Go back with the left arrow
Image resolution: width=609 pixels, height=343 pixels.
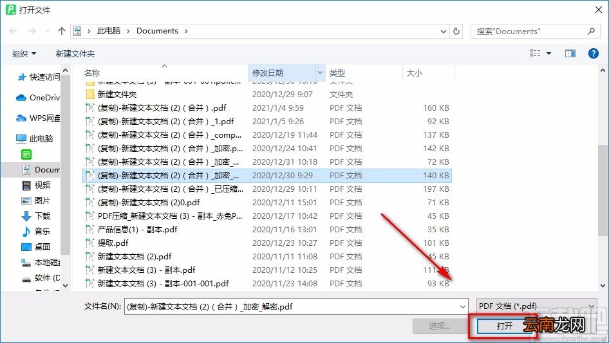[13, 31]
